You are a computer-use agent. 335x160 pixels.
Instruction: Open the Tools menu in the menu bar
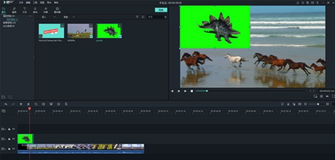click(x=35, y=2)
